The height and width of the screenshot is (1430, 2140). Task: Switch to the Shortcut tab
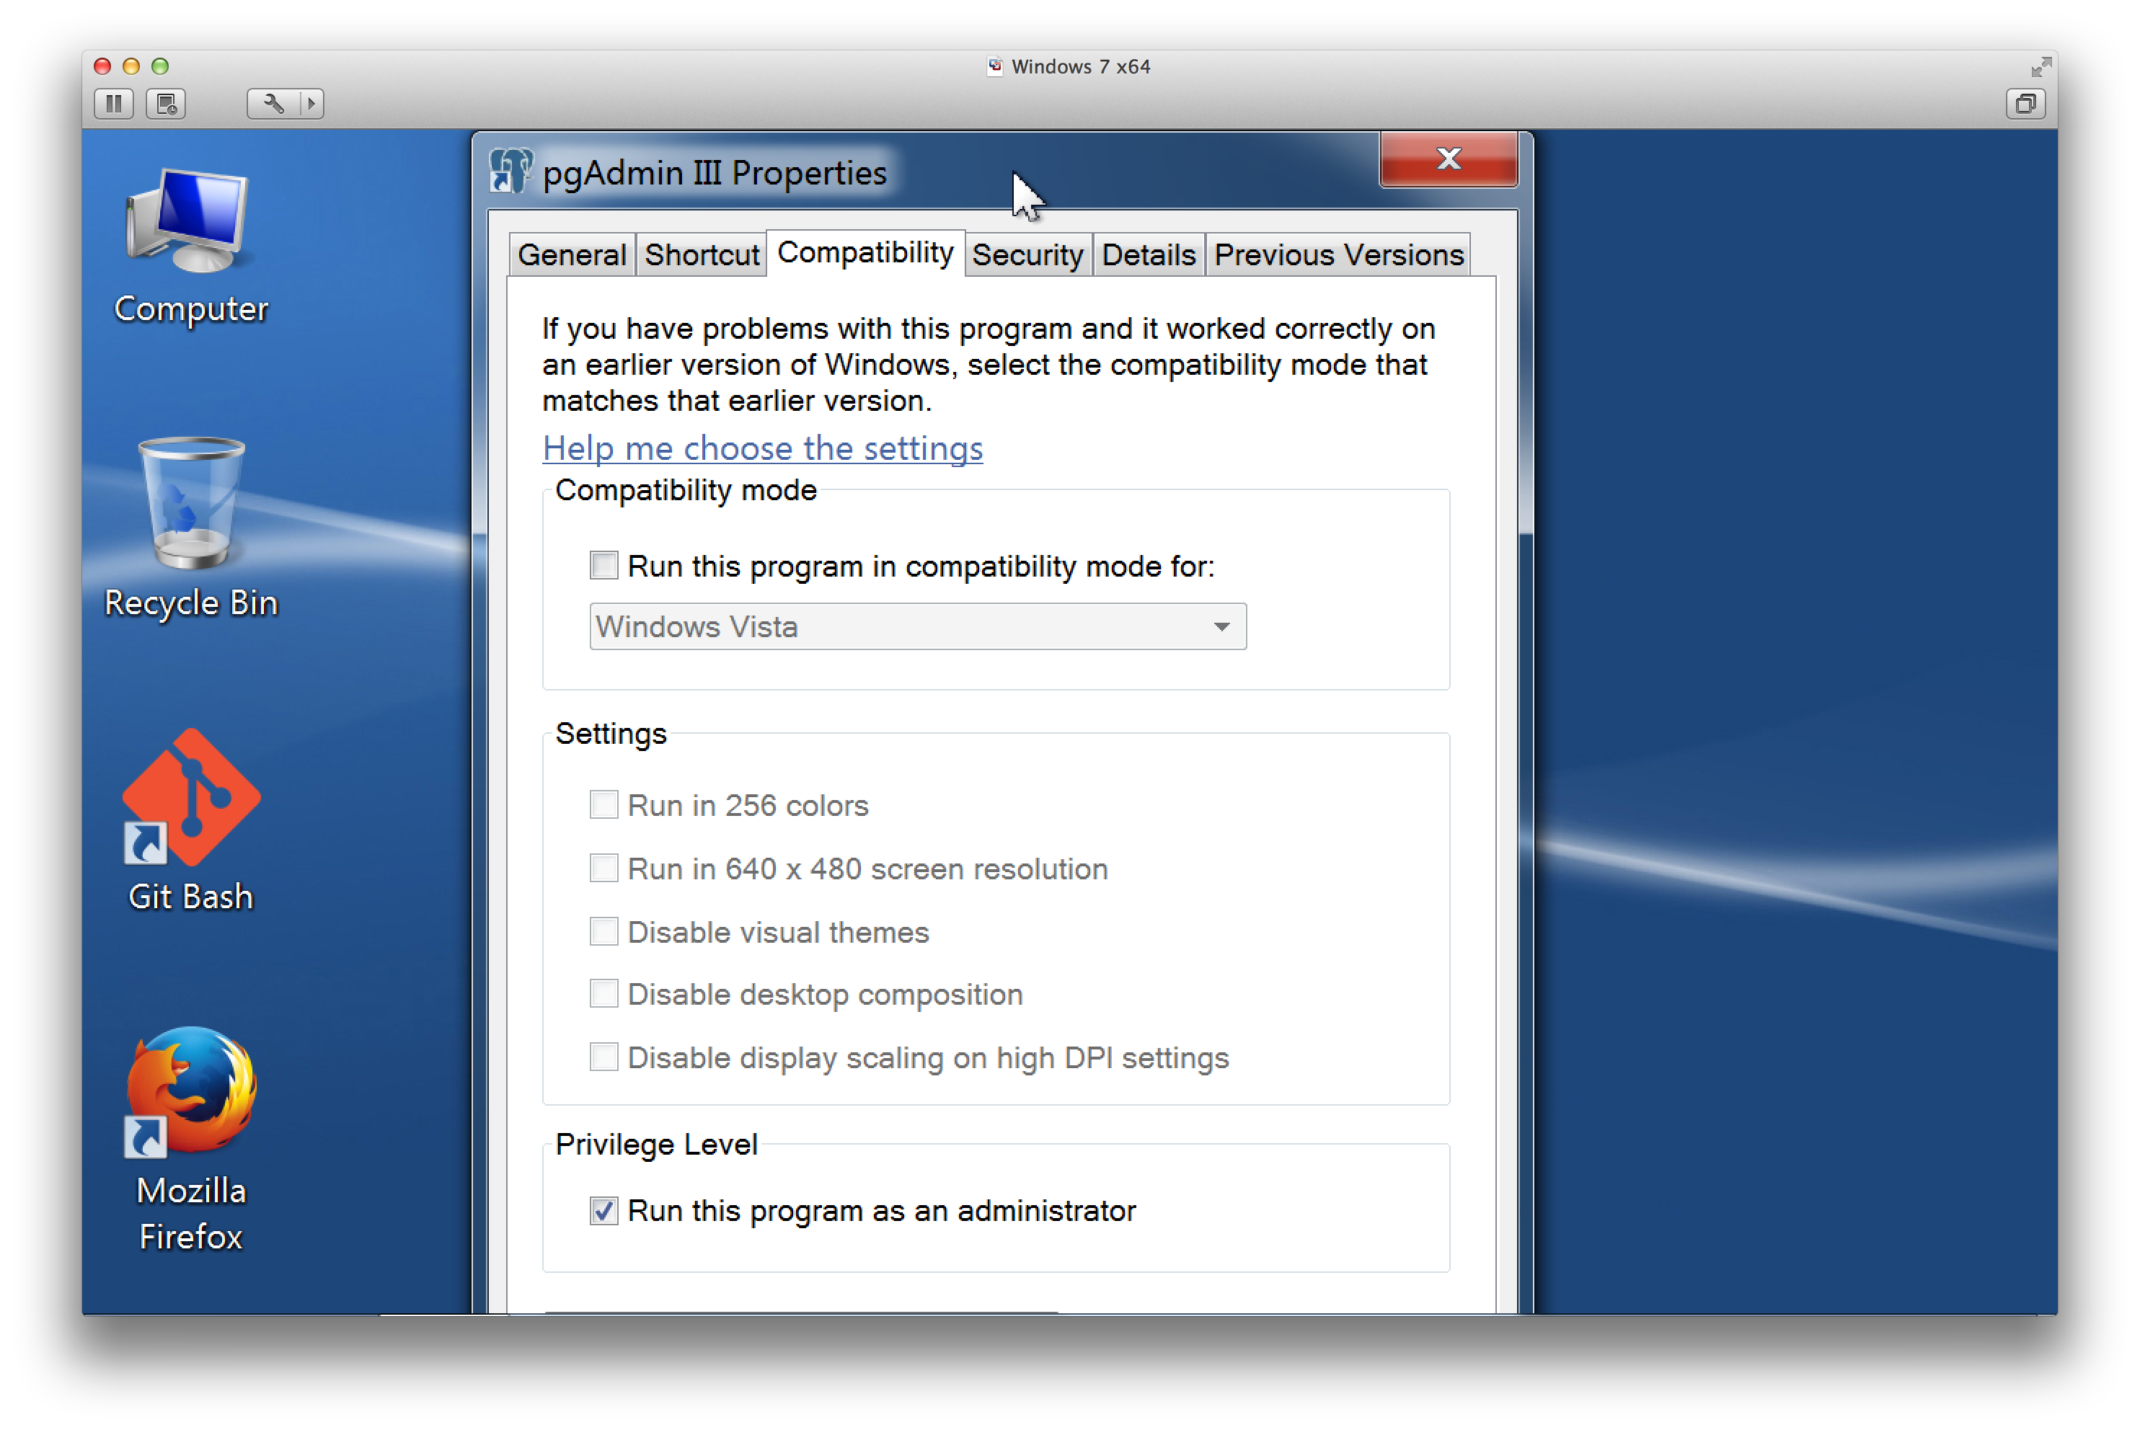701,254
